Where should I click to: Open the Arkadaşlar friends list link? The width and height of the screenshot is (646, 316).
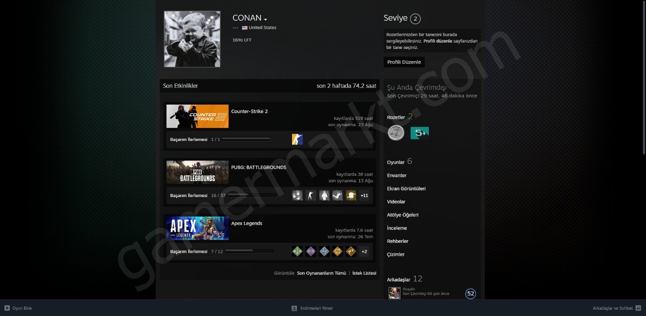coord(399,280)
